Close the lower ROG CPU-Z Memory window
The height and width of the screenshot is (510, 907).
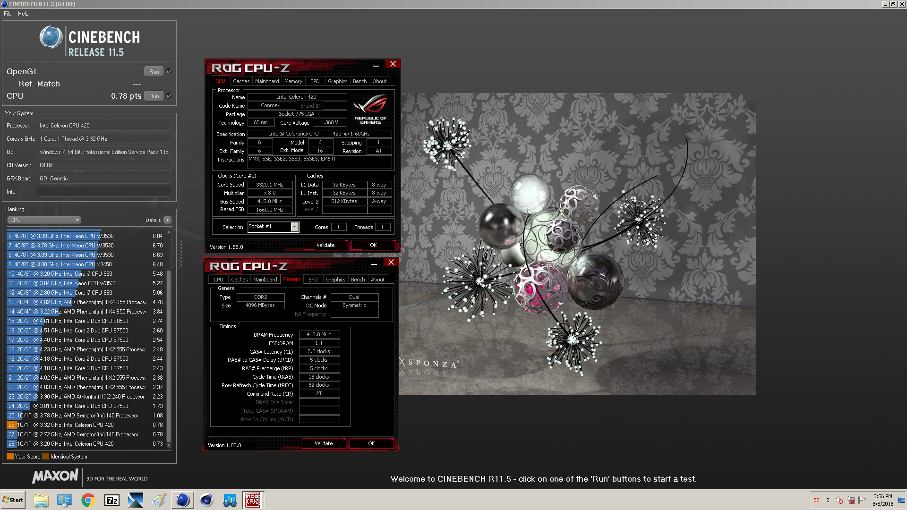(x=391, y=263)
